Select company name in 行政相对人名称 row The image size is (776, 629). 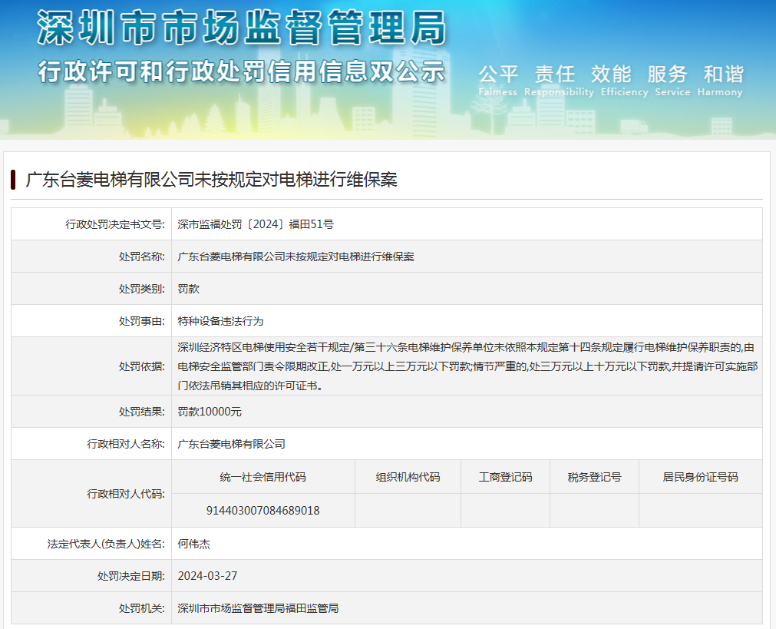[x=231, y=444]
